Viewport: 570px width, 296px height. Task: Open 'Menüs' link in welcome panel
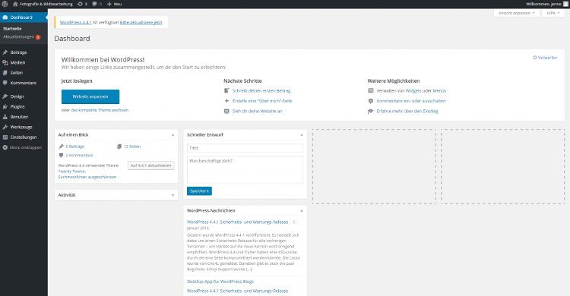pyautogui.click(x=439, y=90)
